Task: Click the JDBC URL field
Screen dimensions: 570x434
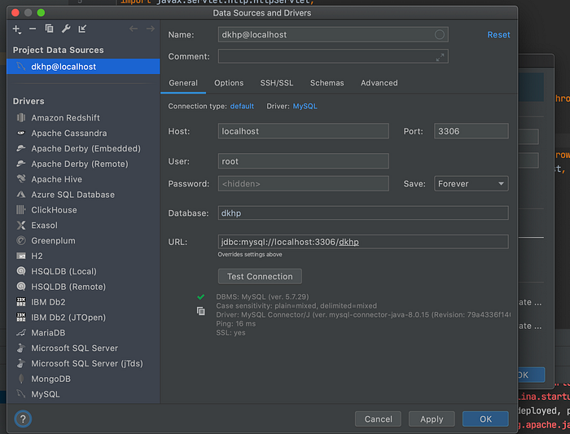Action: (363, 242)
